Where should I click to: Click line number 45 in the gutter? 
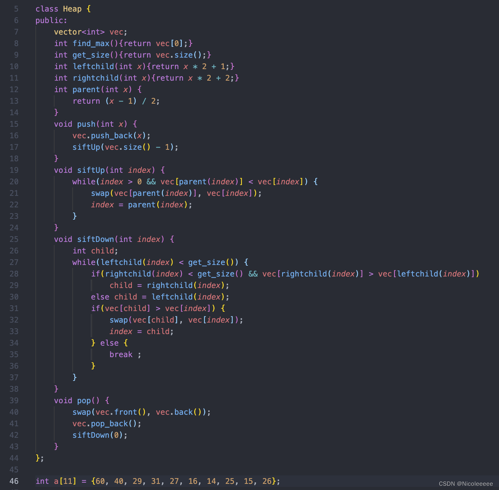[14, 470]
